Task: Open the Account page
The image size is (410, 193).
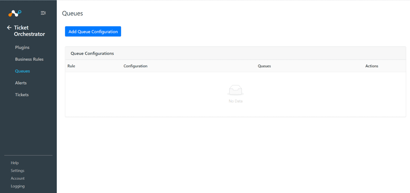Action: click(x=18, y=178)
